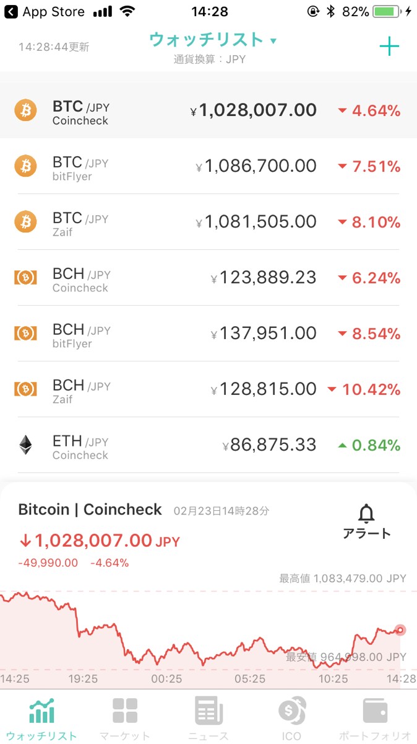Open the ウォッチリスト title selector
Image resolution: width=417 pixels, height=744 pixels.
click(206, 40)
